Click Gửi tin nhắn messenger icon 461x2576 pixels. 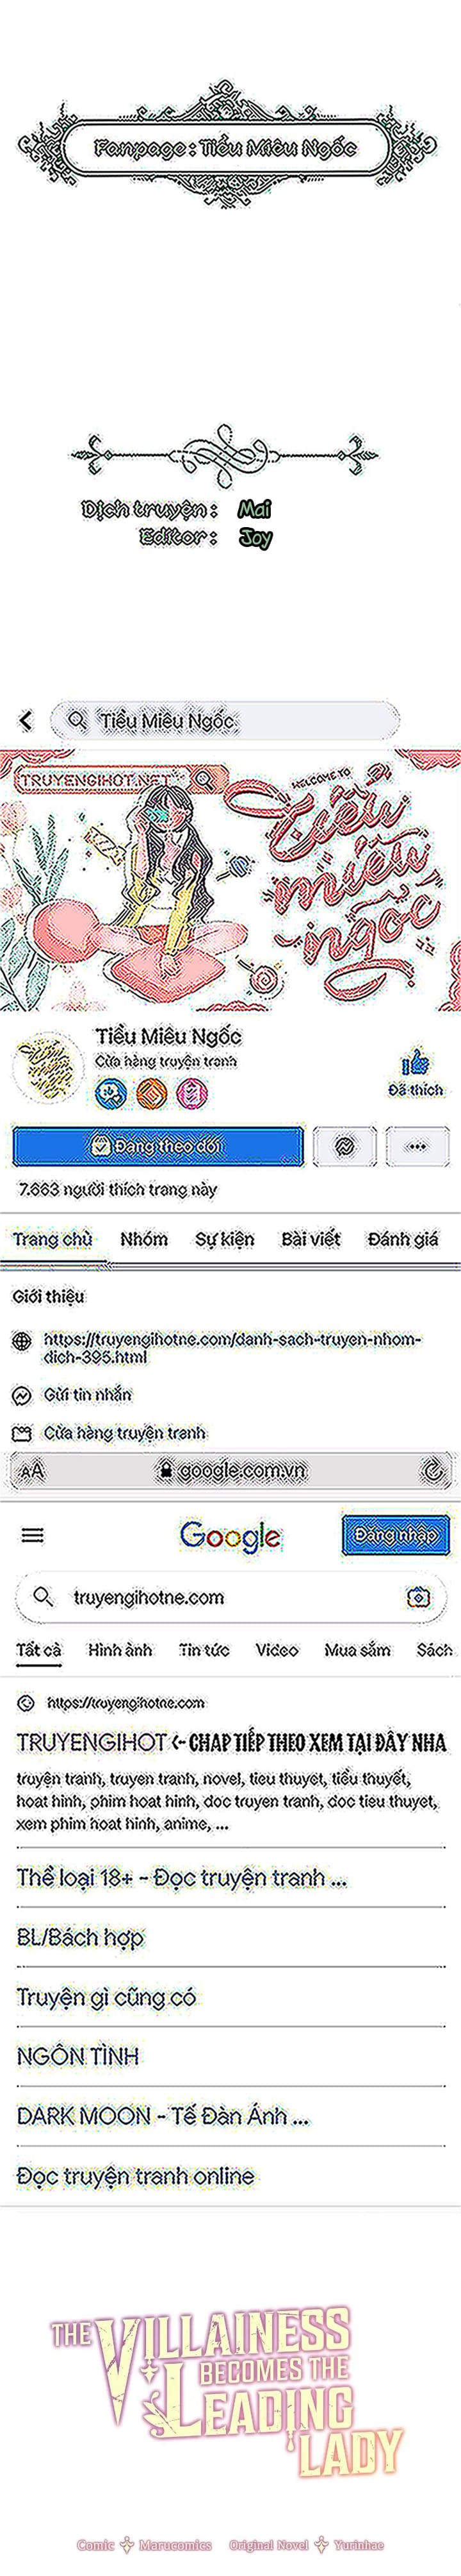(22, 1395)
